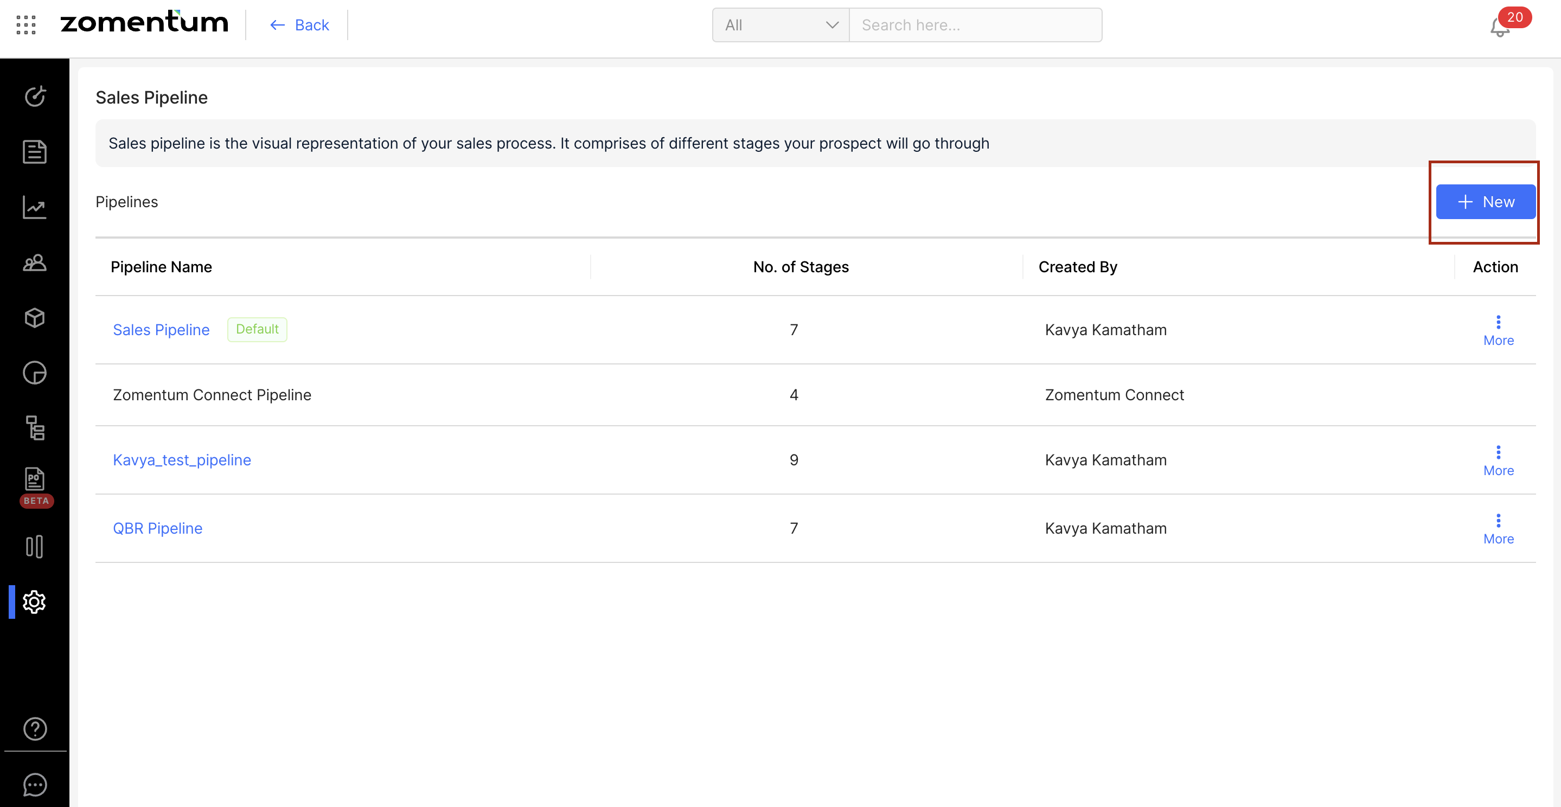Click the notification bell icon
Screen dimensions: 1561x807
pos(1500,27)
